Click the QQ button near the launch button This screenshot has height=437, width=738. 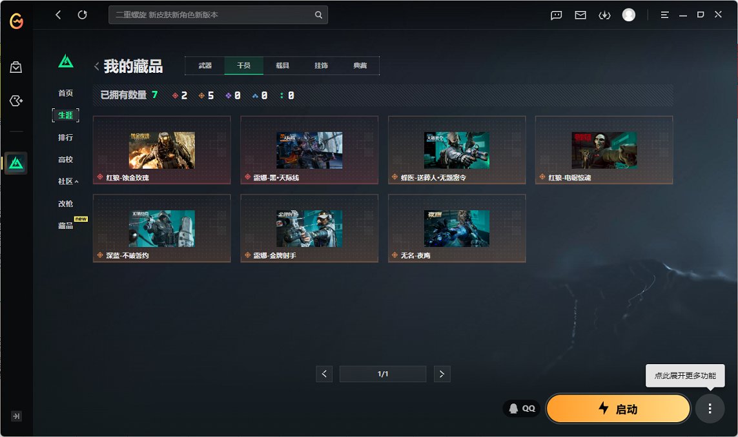coord(521,408)
